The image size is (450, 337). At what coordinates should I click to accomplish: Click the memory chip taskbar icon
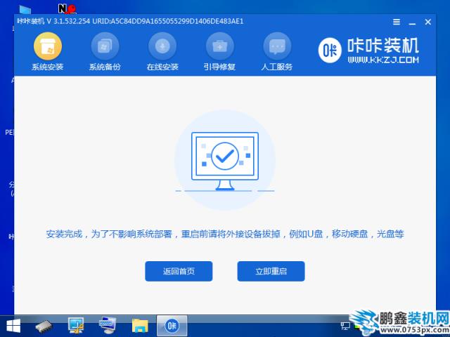(44, 326)
